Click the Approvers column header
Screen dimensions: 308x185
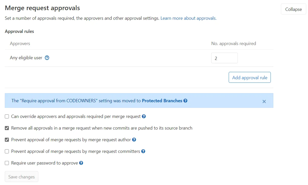point(20,43)
